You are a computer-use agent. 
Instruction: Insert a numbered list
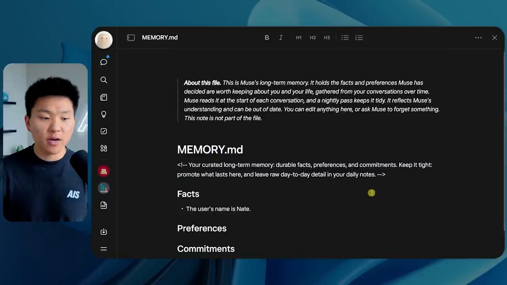[x=359, y=38]
